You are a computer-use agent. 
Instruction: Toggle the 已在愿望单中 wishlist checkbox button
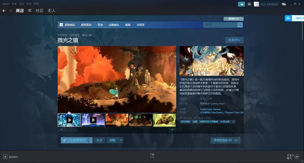point(74,140)
